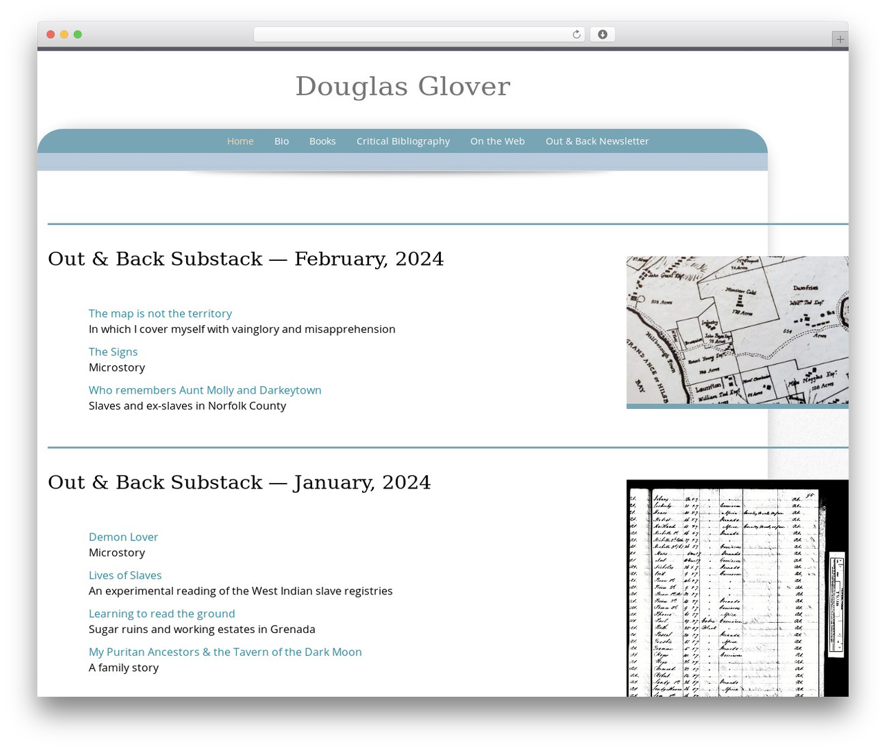
Task: Click the old map thumbnail image
Action: [737, 331]
